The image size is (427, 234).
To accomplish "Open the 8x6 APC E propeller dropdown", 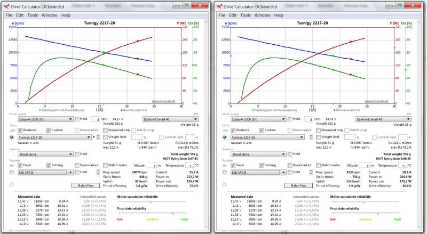I will [x=45, y=173].
